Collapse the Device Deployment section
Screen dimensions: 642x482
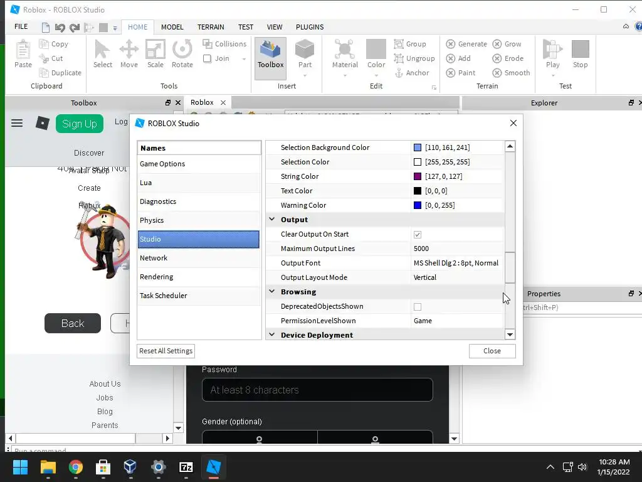pyautogui.click(x=271, y=335)
